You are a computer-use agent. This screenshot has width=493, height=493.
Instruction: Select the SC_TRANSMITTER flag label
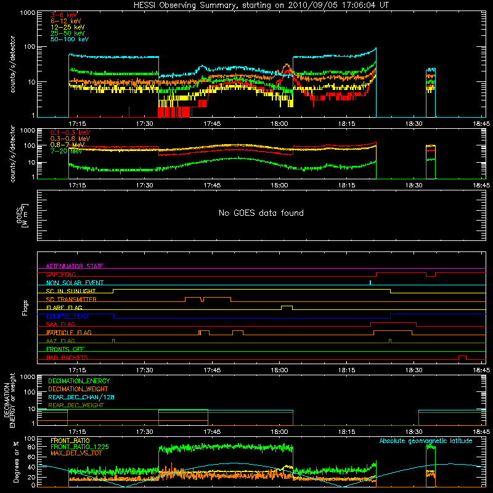pyautogui.click(x=71, y=299)
